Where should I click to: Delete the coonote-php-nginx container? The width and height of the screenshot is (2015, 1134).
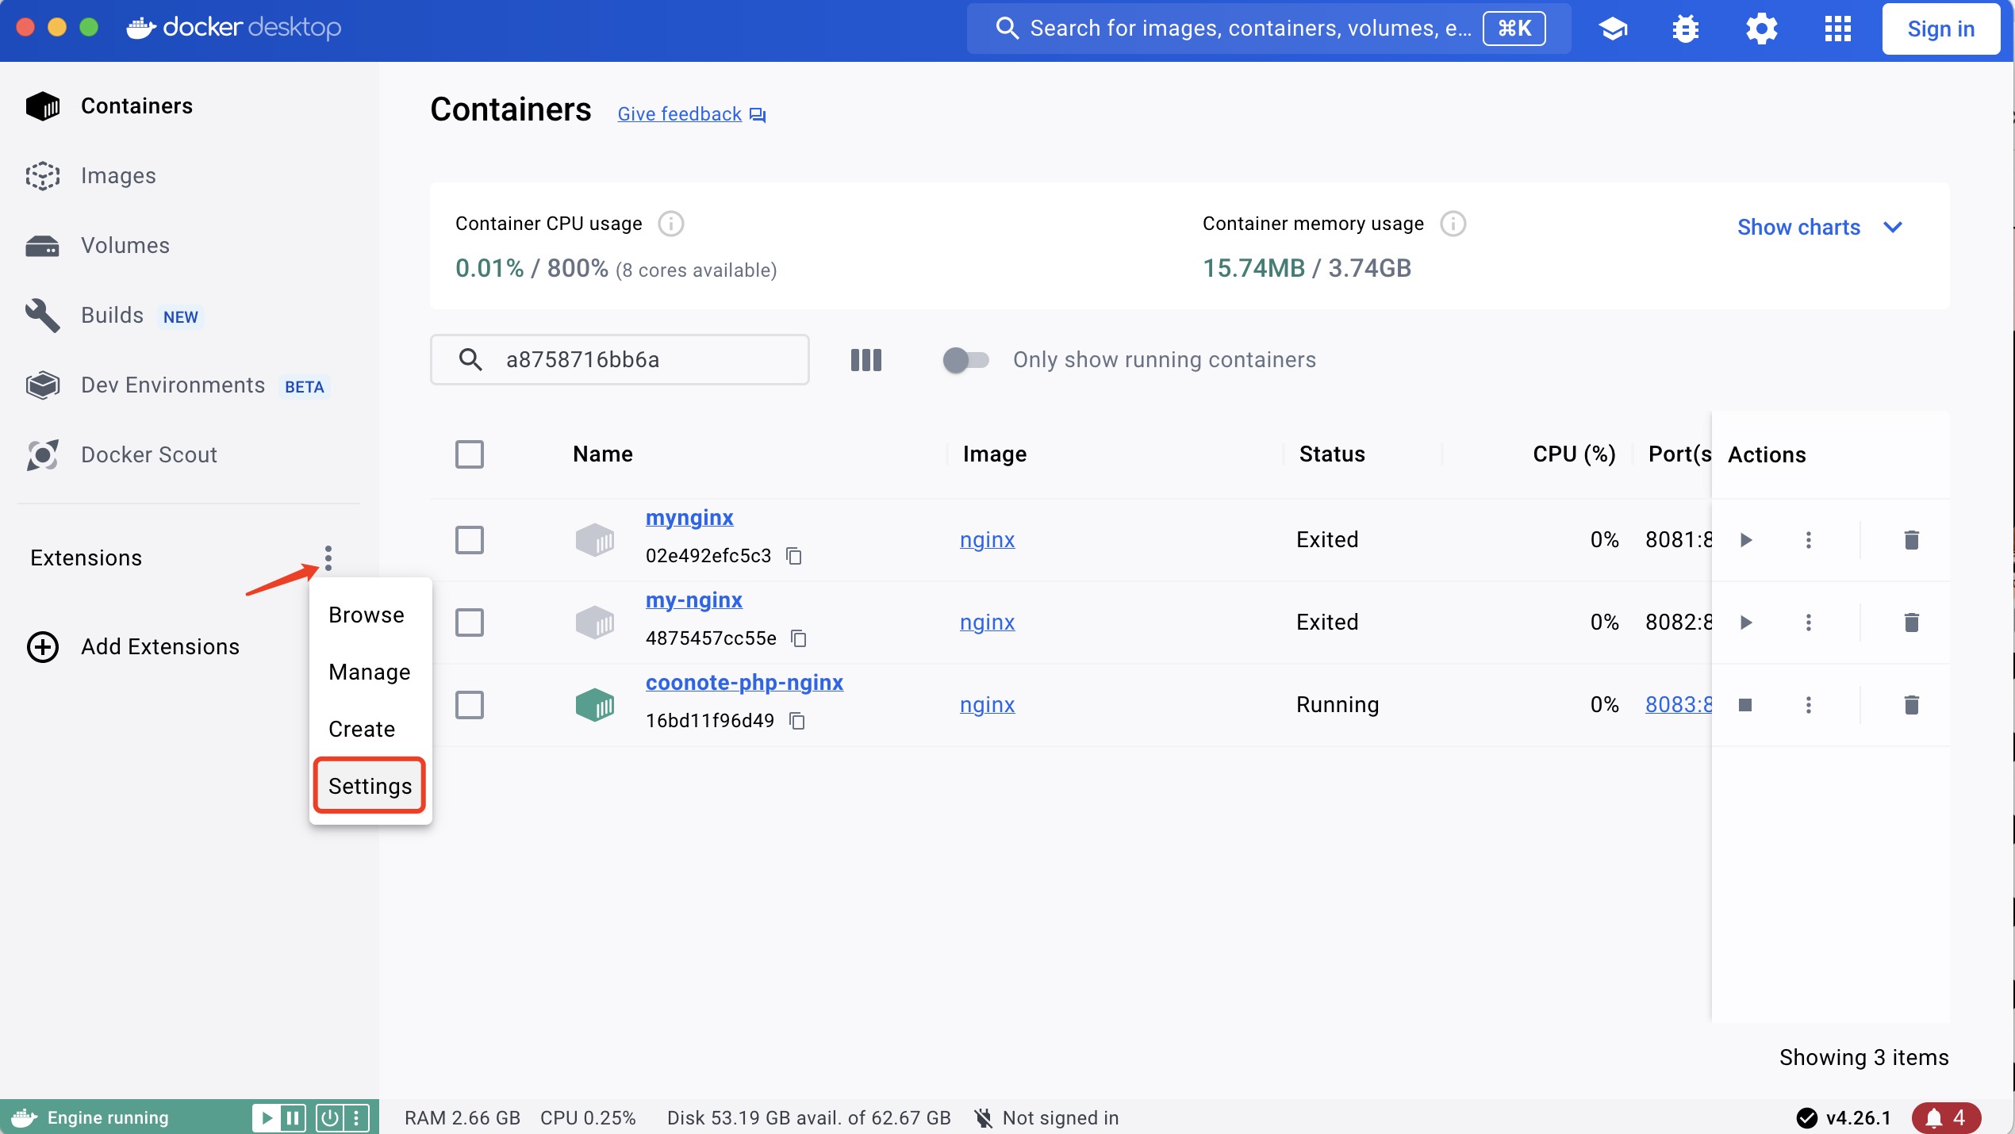click(1912, 705)
